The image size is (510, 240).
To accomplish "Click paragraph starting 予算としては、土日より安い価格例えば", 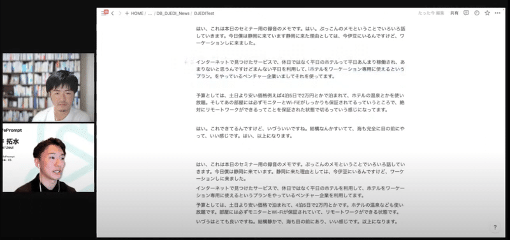I will pos(300,102).
